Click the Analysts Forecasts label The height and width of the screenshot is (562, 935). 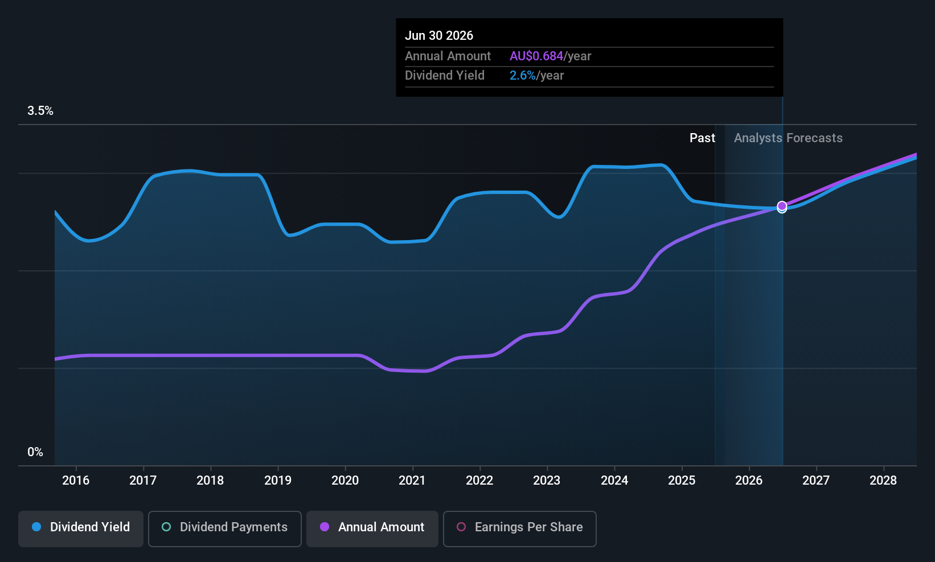788,138
